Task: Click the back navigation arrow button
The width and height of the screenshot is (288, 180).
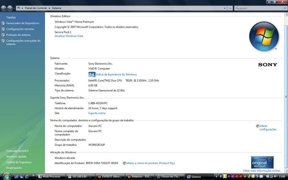Action: [x=4, y=8]
